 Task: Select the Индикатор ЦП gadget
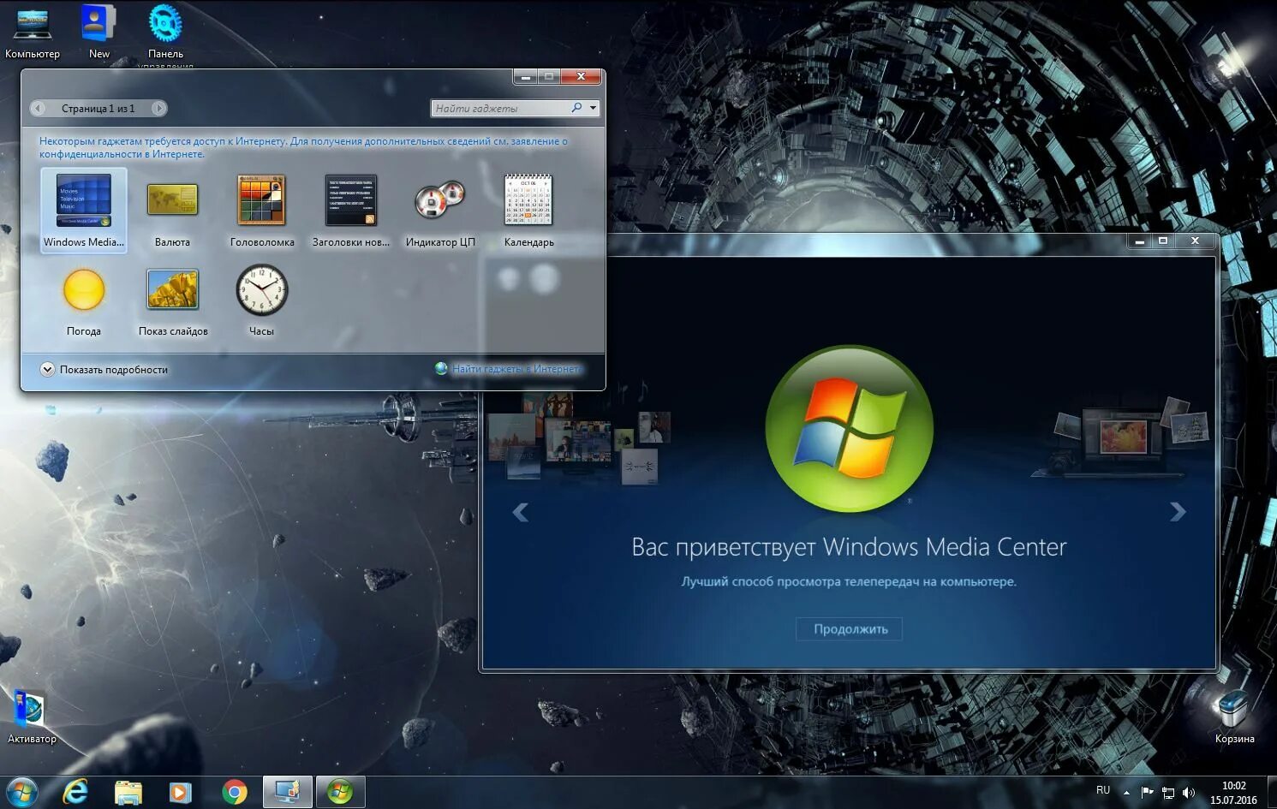coord(440,211)
